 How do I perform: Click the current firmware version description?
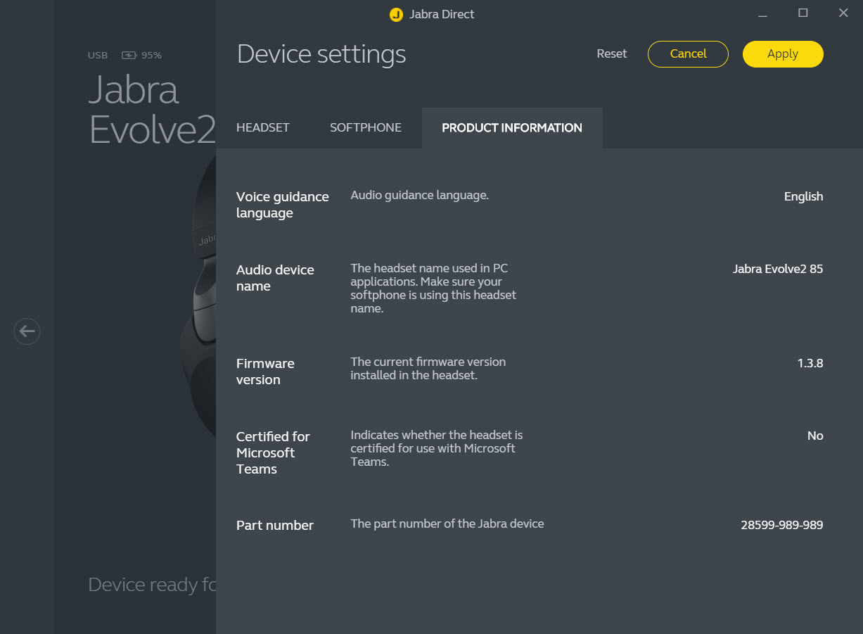428,368
